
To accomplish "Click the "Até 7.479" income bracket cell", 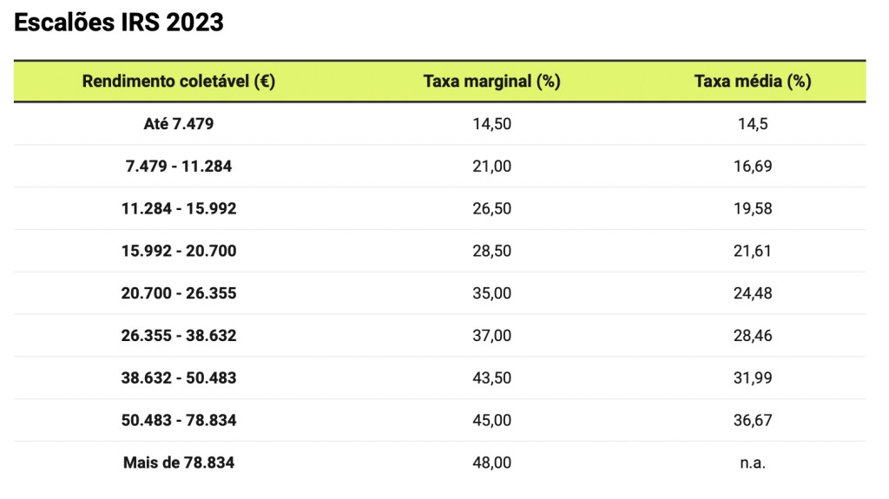I will pos(179,124).
